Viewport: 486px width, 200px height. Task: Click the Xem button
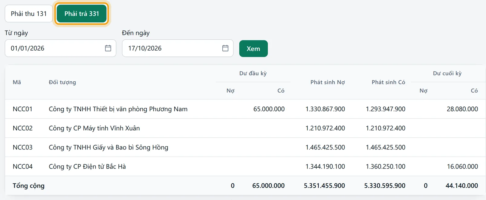click(x=253, y=48)
